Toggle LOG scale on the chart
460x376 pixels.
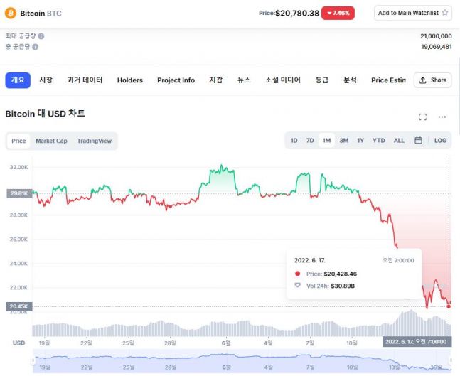(440, 141)
